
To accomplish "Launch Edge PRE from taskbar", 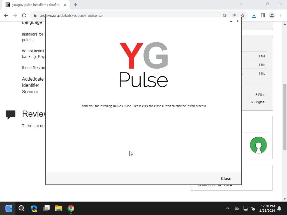I will 34,208.
